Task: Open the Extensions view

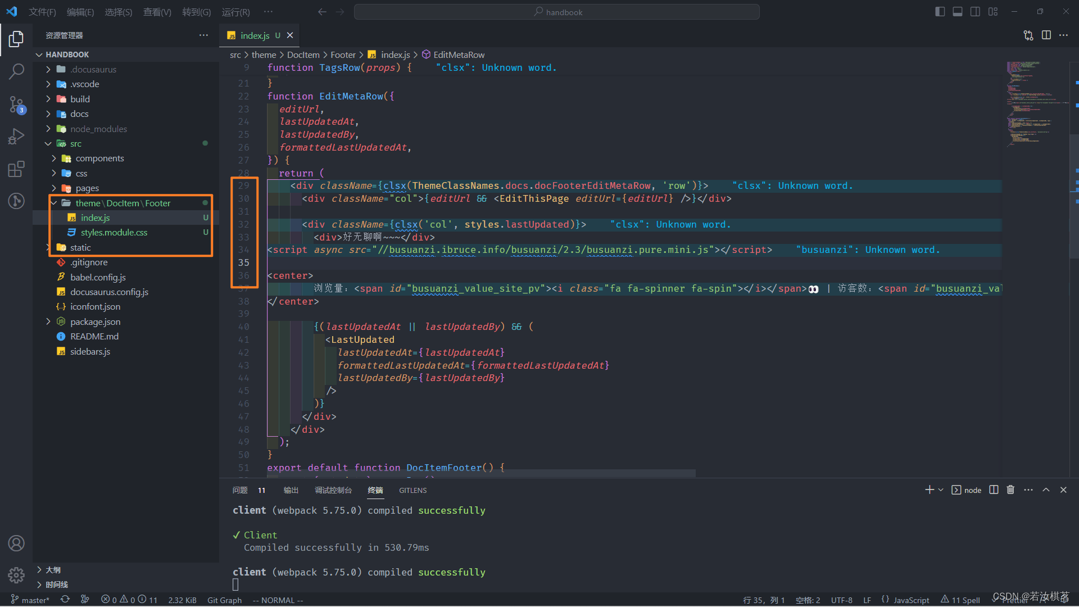Action: 16,169
